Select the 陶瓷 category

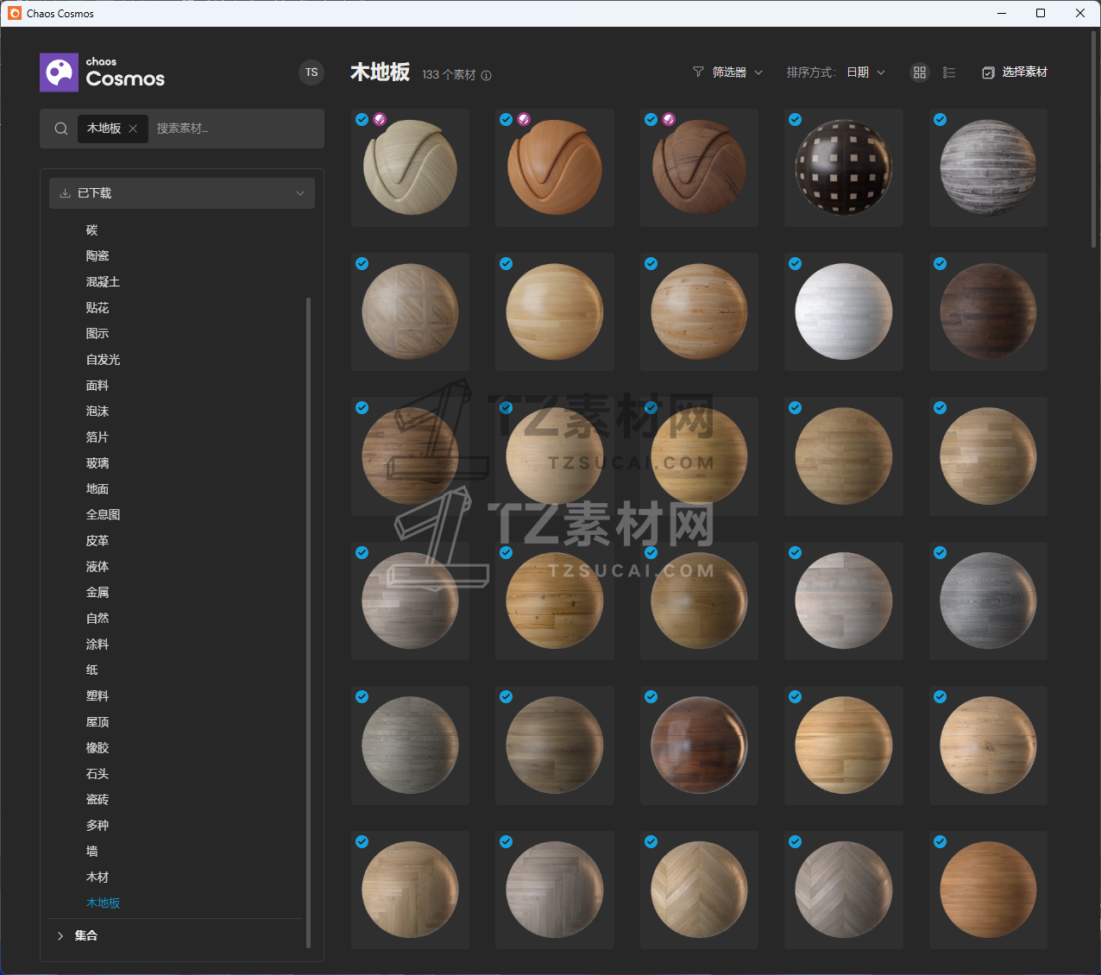(x=98, y=256)
